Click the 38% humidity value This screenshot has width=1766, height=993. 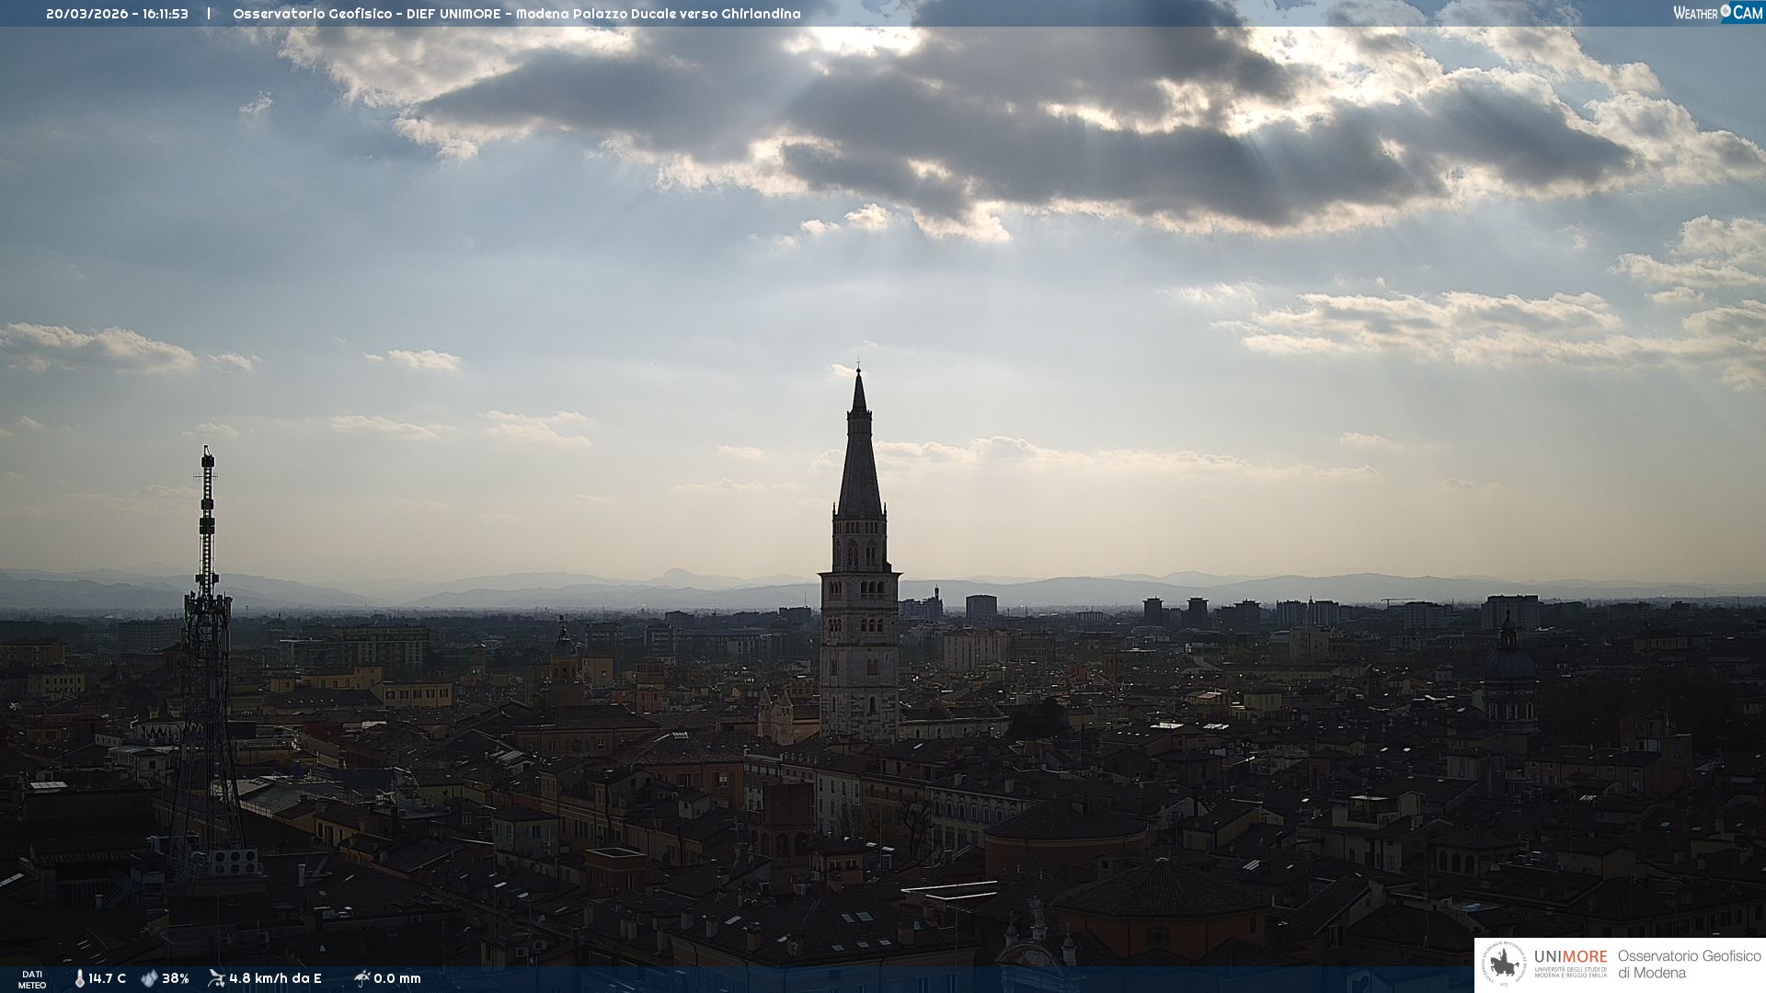[x=175, y=978]
